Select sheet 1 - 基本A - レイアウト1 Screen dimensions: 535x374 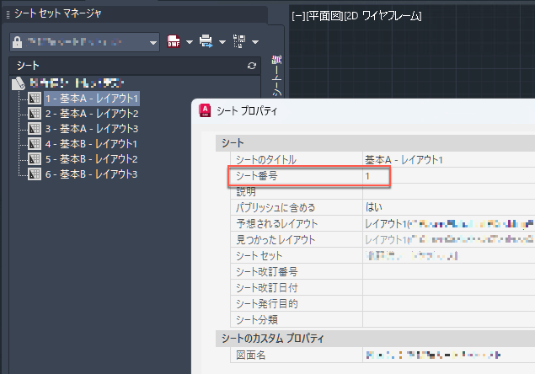92,99
